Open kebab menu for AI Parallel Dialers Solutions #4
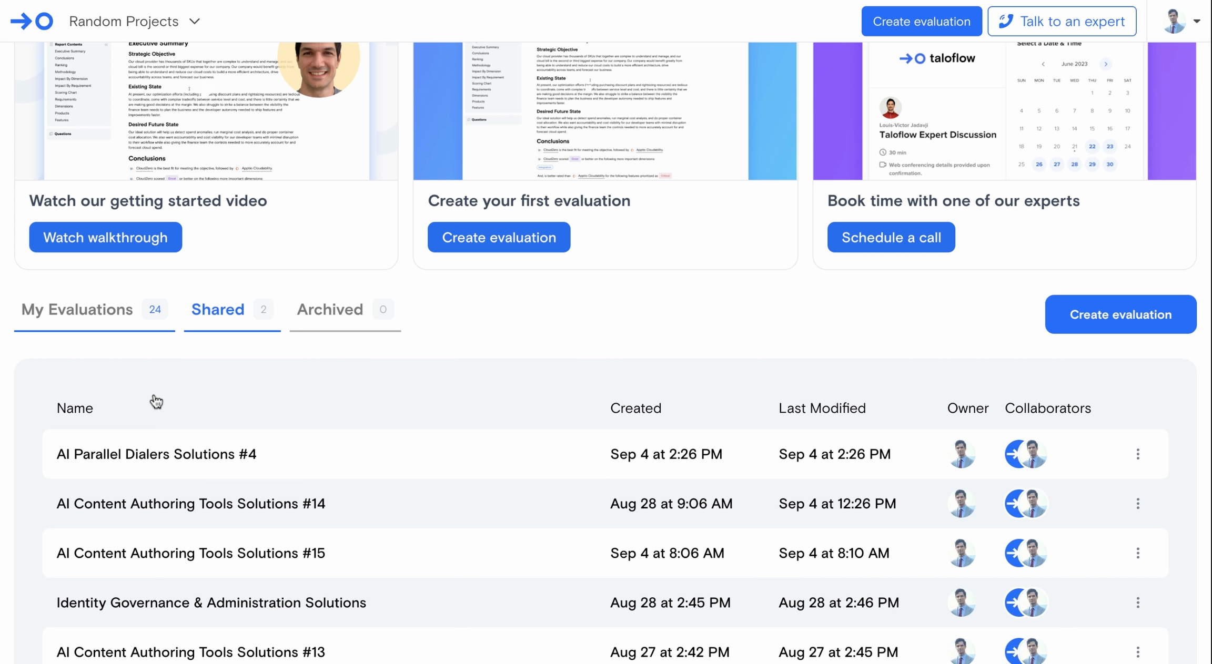1212x664 pixels. pyautogui.click(x=1137, y=454)
